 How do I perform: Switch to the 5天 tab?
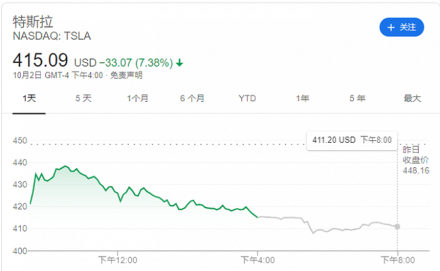84,98
